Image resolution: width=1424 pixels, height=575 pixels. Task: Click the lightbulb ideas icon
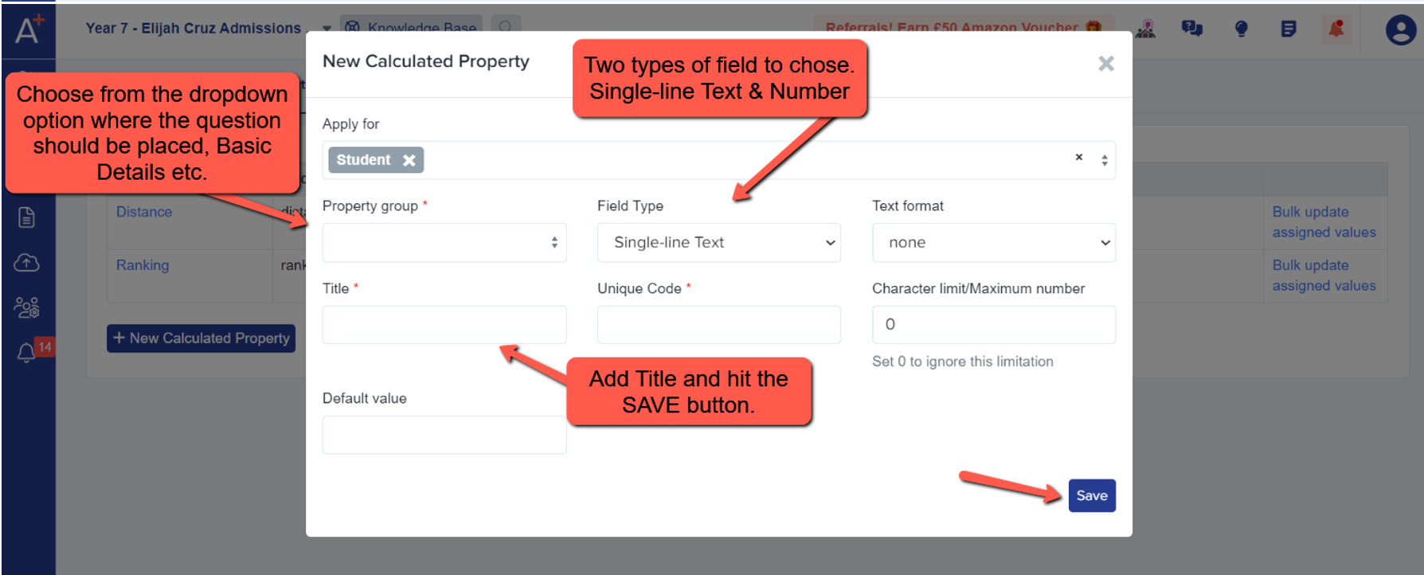tap(1241, 29)
